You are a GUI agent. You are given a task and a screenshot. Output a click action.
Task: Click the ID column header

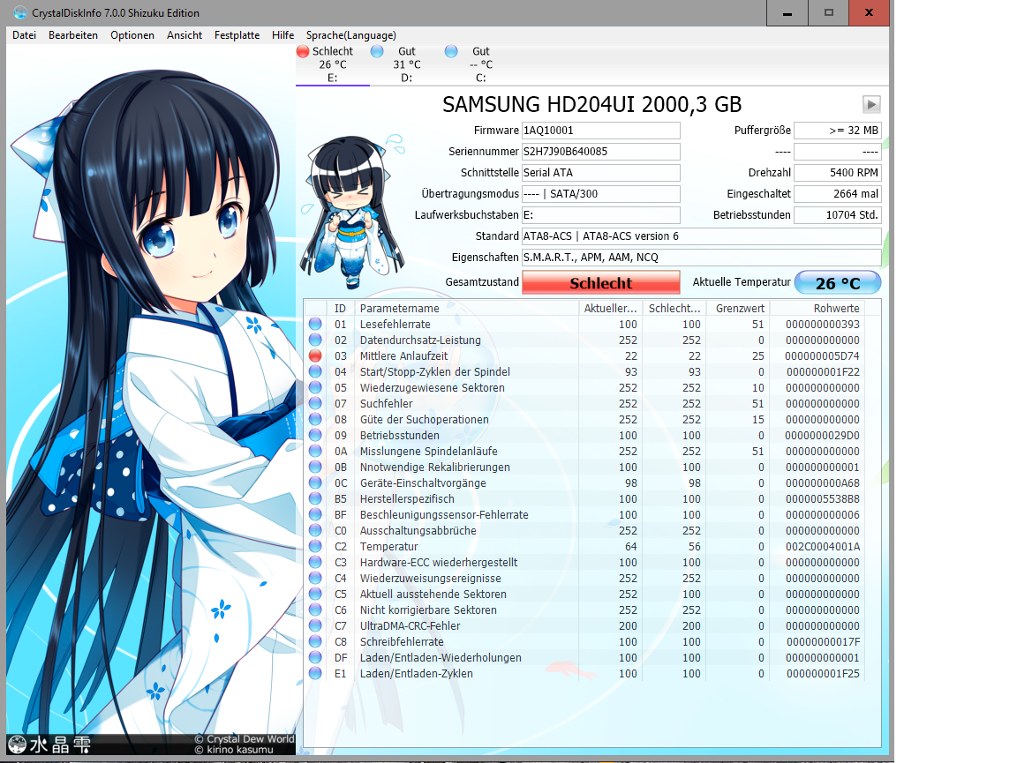pyautogui.click(x=340, y=308)
